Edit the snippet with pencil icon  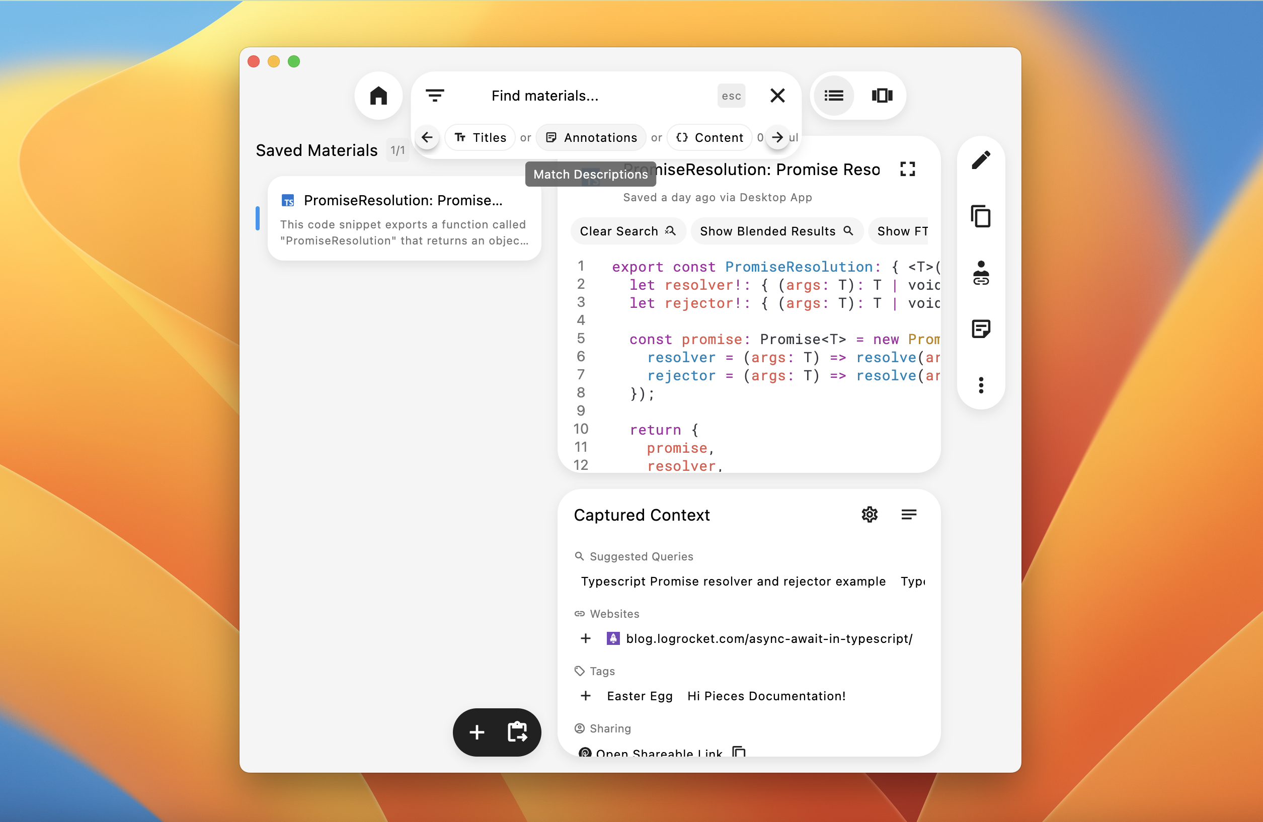click(981, 160)
